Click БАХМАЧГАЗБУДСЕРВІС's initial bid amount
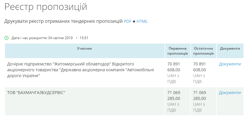This screenshot has width=252, height=125. click(174, 96)
